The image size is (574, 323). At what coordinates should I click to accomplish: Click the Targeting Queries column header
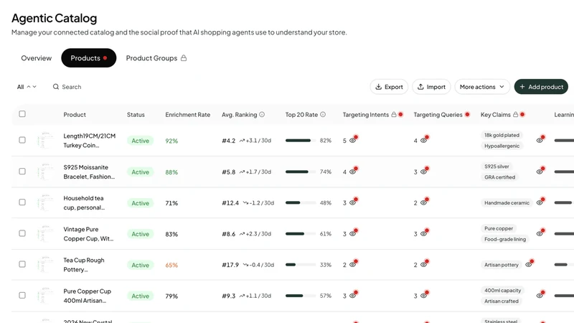(x=438, y=115)
